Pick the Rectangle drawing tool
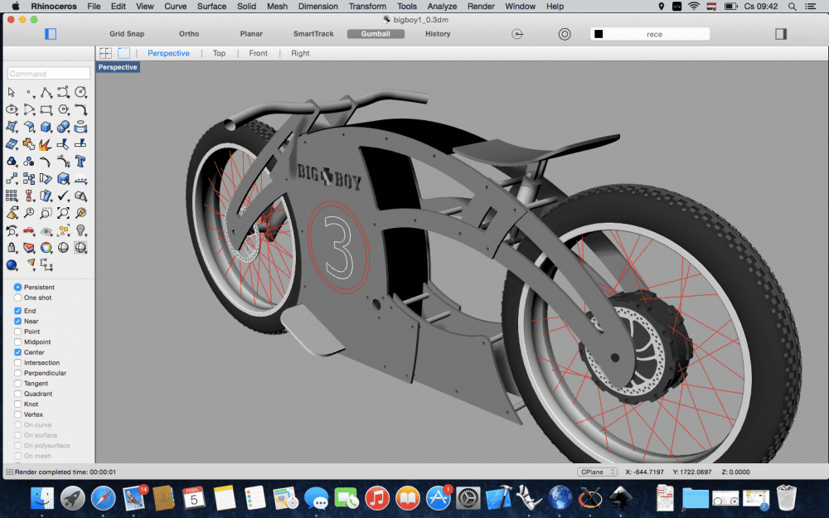The image size is (829, 518). pos(46,110)
